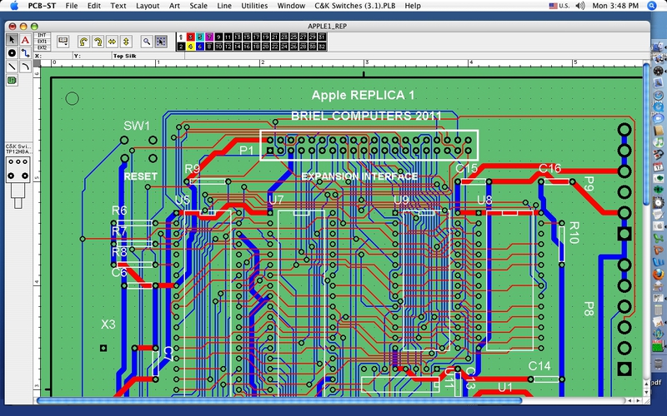Open the File menu

[72, 6]
